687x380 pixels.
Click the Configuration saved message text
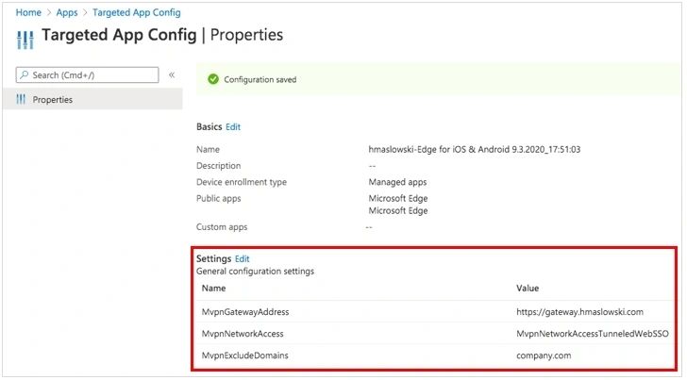pyautogui.click(x=260, y=79)
